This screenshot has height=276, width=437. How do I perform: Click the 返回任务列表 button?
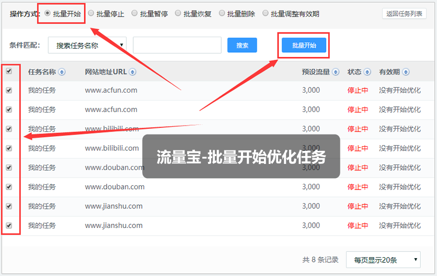pos(404,14)
